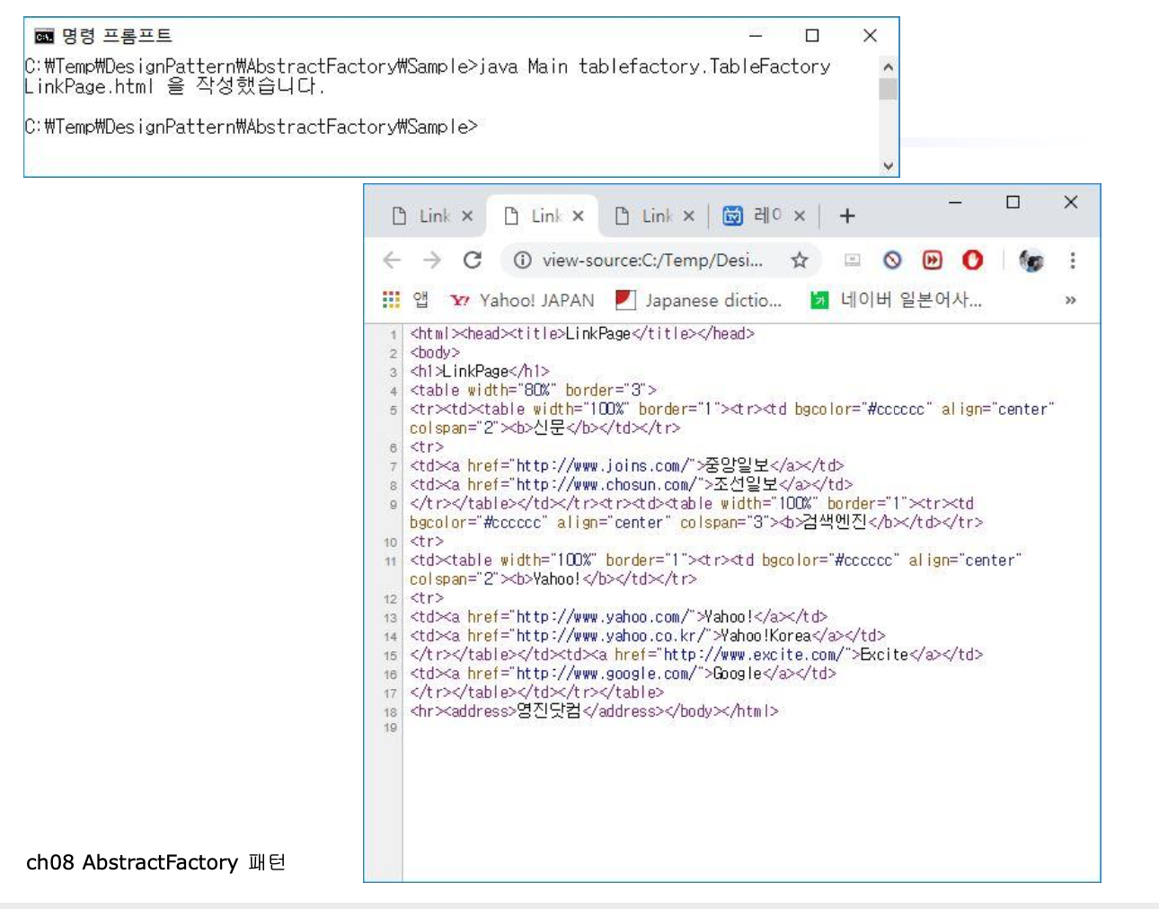Close the 레이 tab
The image size is (1159, 909).
tap(800, 216)
